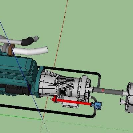Click the dark gray drive shaft
The image size is (133, 133).
108,91
